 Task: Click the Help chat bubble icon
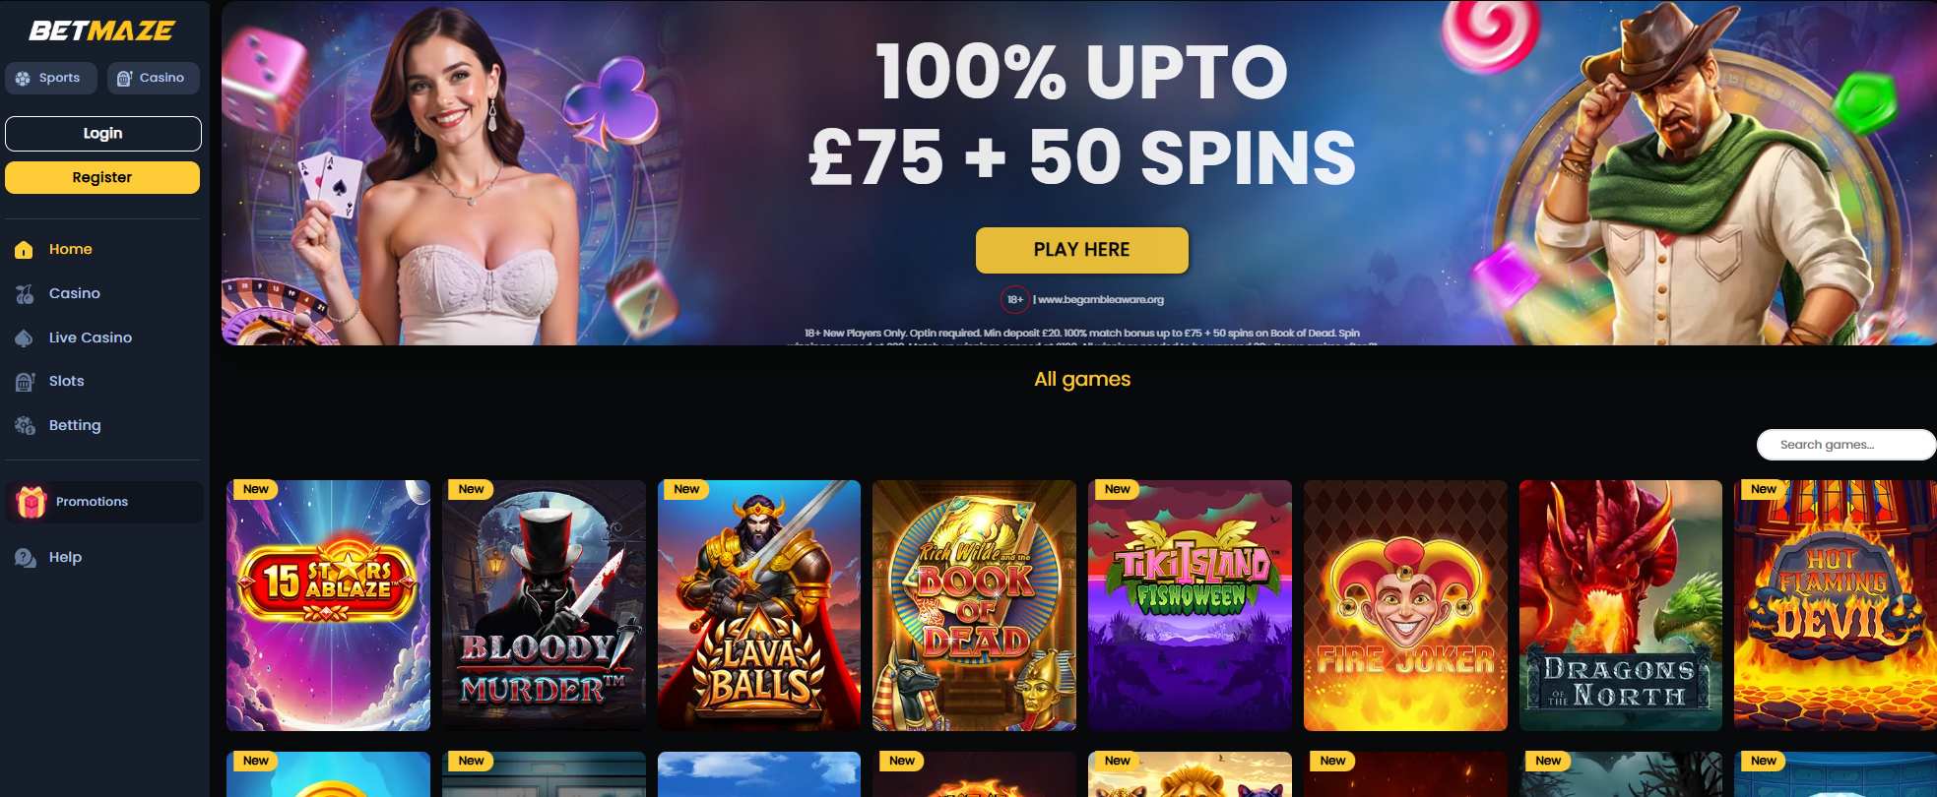(x=25, y=558)
